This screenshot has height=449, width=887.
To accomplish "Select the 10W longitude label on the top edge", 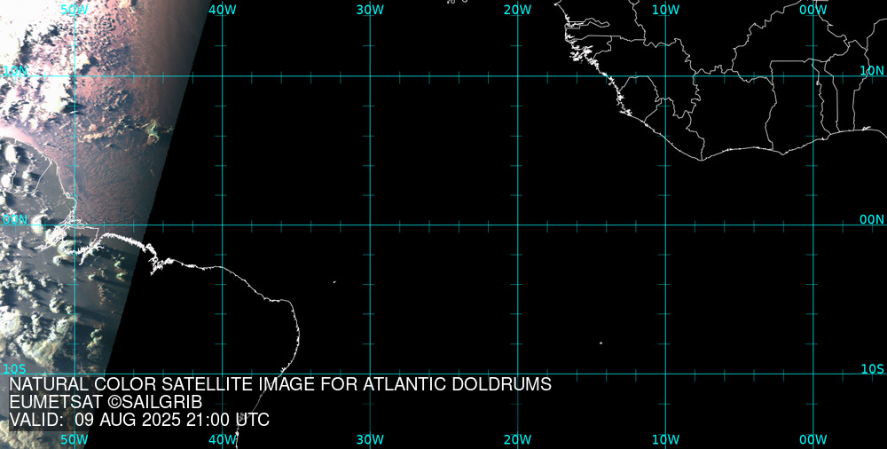I will (x=666, y=10).
